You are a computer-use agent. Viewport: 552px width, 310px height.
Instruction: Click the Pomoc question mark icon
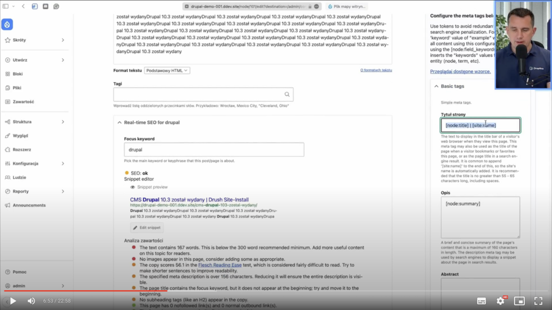click(7, 272)
